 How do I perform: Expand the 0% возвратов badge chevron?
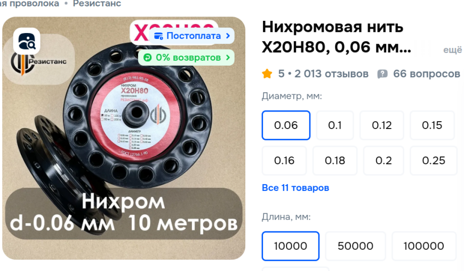(228, 58)
